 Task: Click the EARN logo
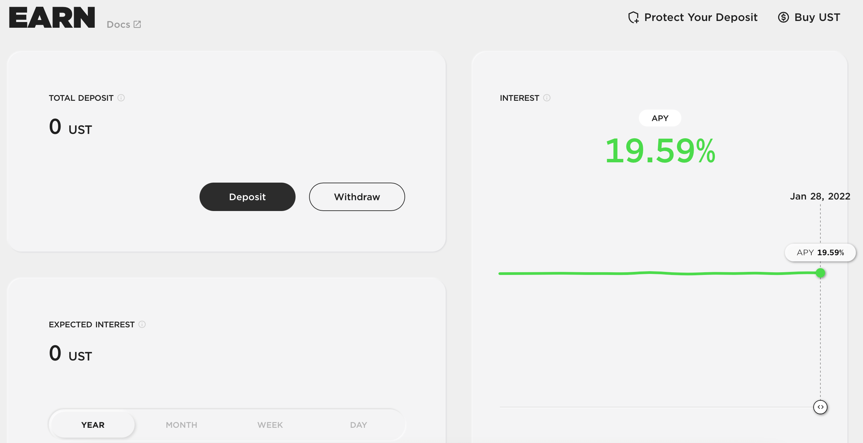tap(51, 17)
